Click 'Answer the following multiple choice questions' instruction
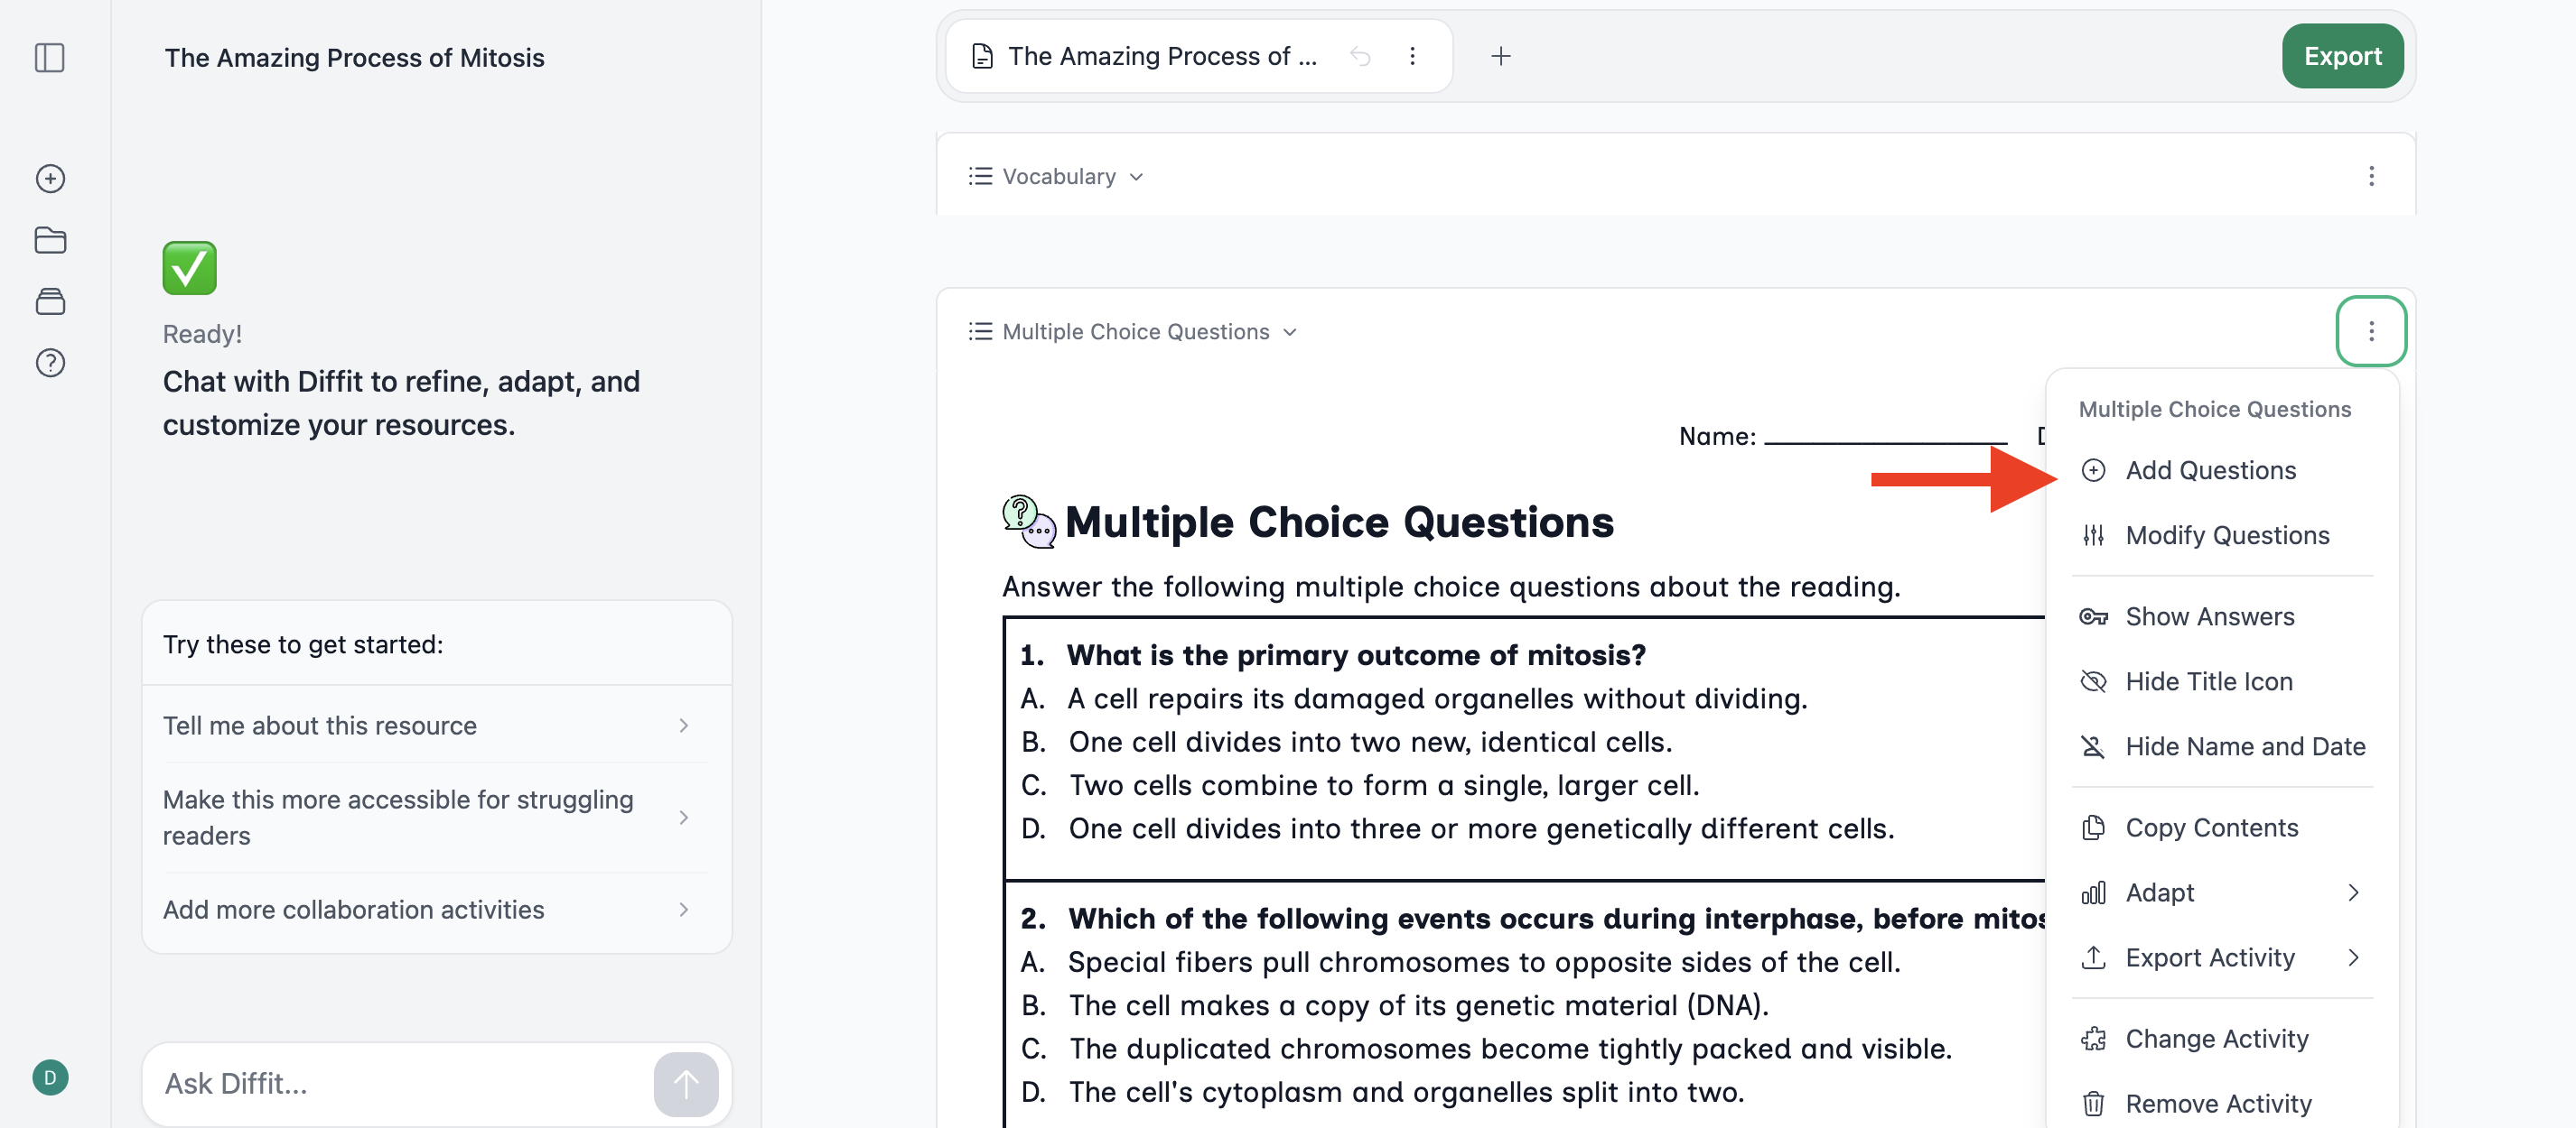Screen dimensions: 2576x1128 coord(1451,587)
